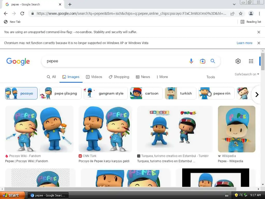This screenshot has height=199, width=265.
Task: Open the New Tab bookmark
Action: pyautogui.click(x=12, y=22)
